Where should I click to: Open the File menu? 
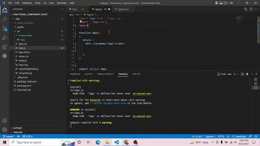[x=10, y=3]
